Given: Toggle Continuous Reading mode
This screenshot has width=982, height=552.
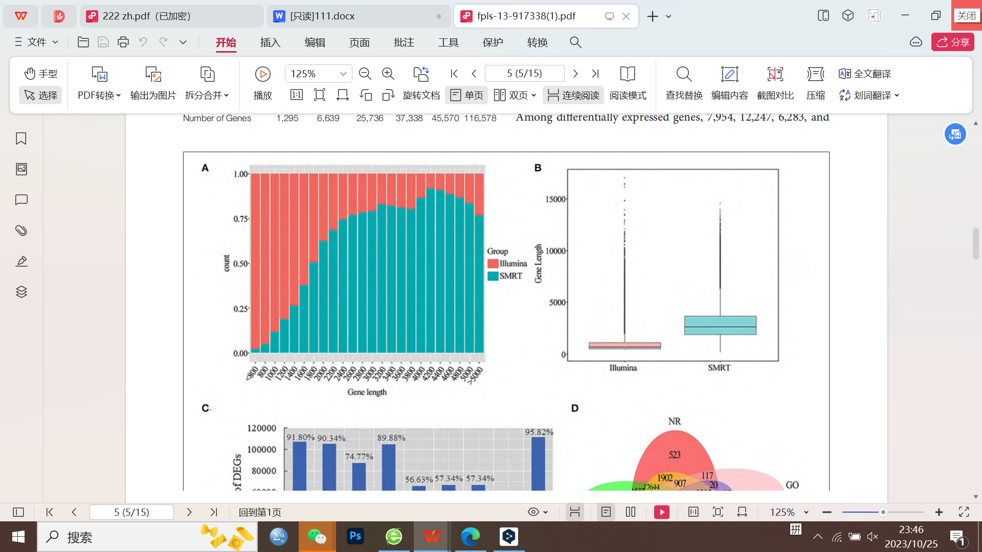Looking at the screenshot, I should pos(573,95).
